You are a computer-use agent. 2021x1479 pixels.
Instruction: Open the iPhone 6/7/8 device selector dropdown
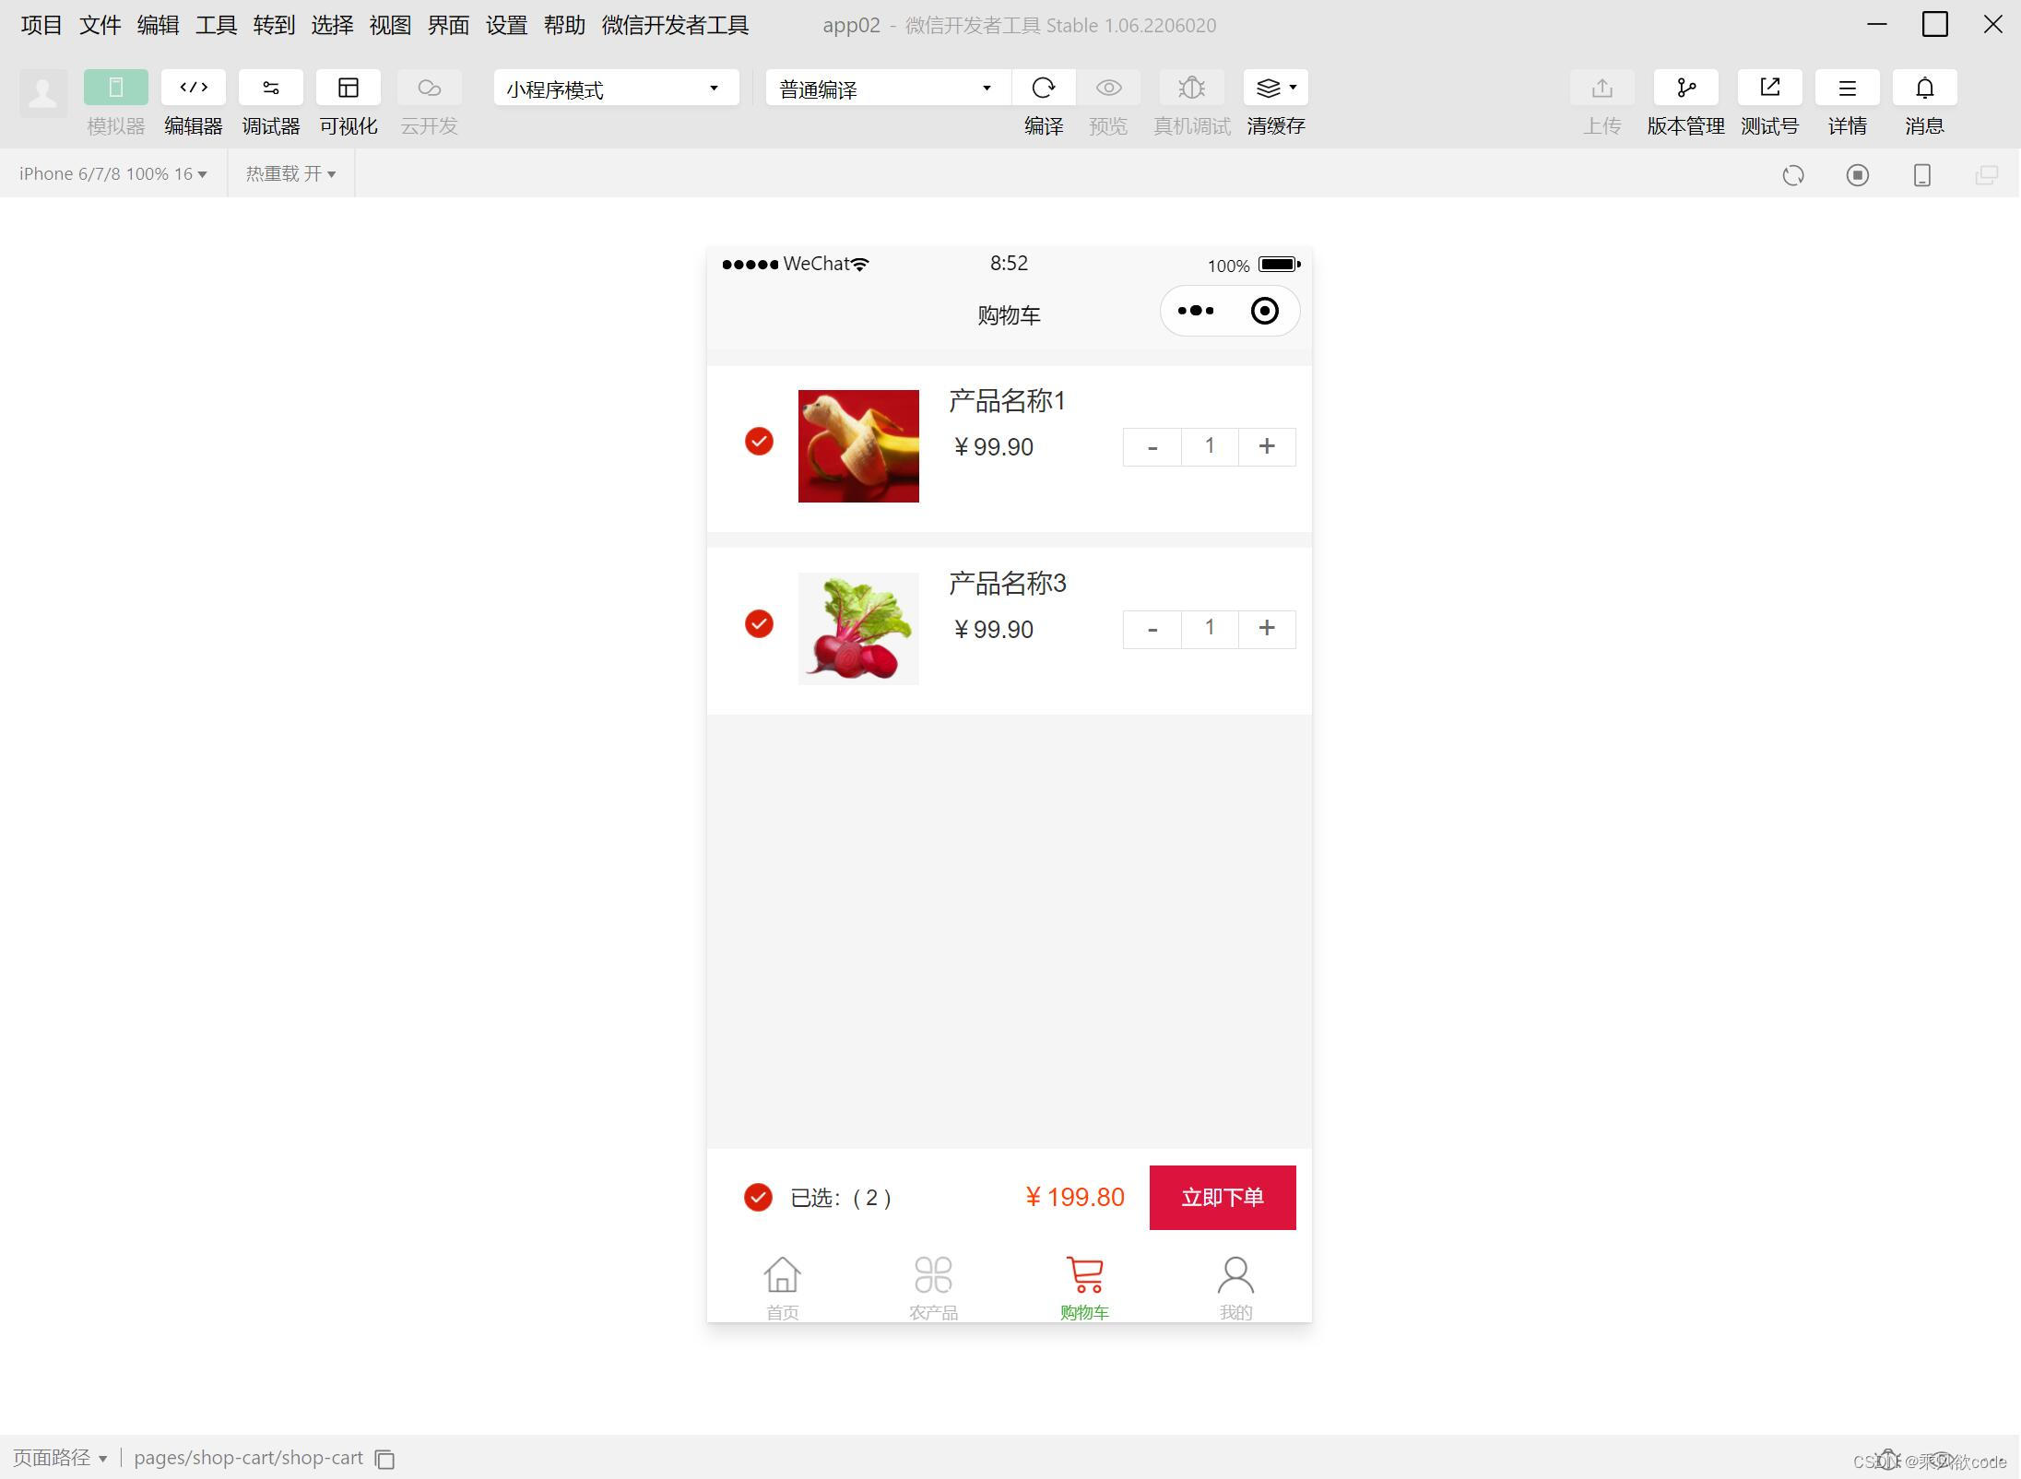(111, 173)
